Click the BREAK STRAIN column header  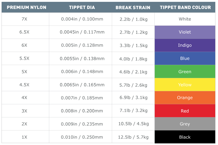coord(133,8)
